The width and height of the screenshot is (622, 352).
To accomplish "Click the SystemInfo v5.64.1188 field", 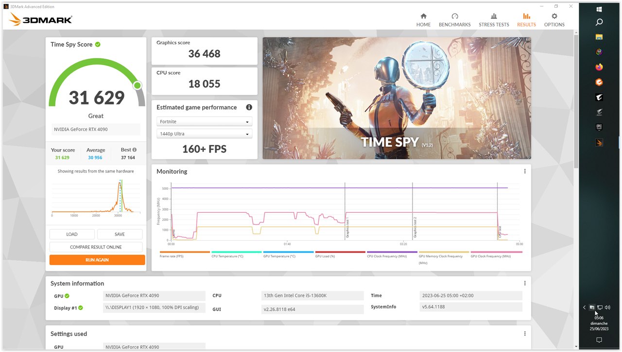I will (x=471, y=307).
